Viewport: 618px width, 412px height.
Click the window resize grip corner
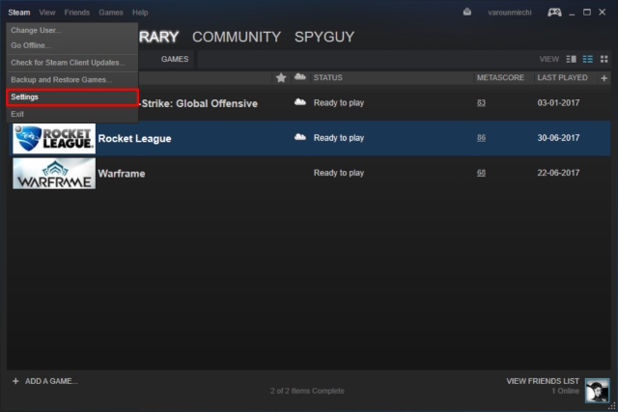(612, 406)
